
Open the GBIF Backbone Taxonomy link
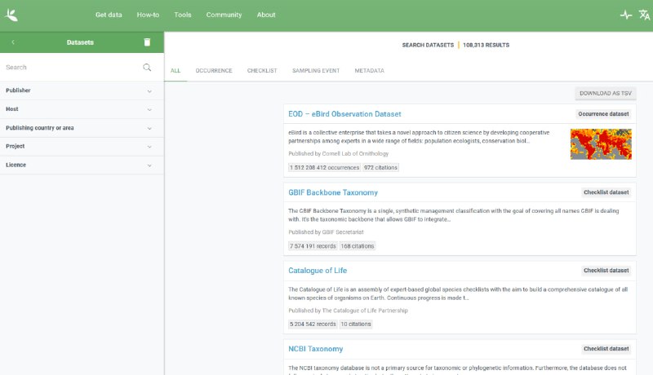(333, 192)
